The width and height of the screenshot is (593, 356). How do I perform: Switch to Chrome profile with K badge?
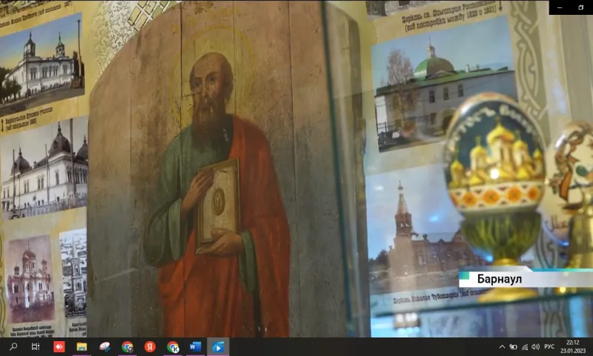pos(173,346)
